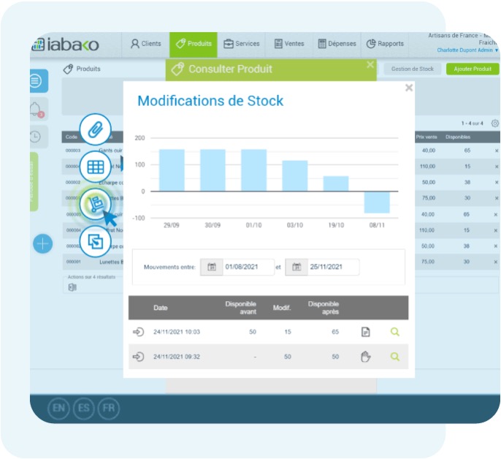Click the Consulter Produit tag icon
This screenshot has height=459, width=501.
pos(177,69)
